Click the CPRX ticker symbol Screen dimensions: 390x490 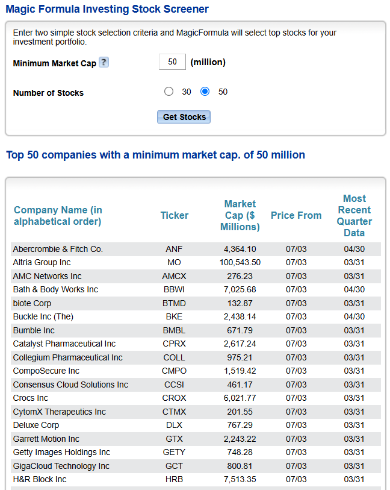[174, 344]
